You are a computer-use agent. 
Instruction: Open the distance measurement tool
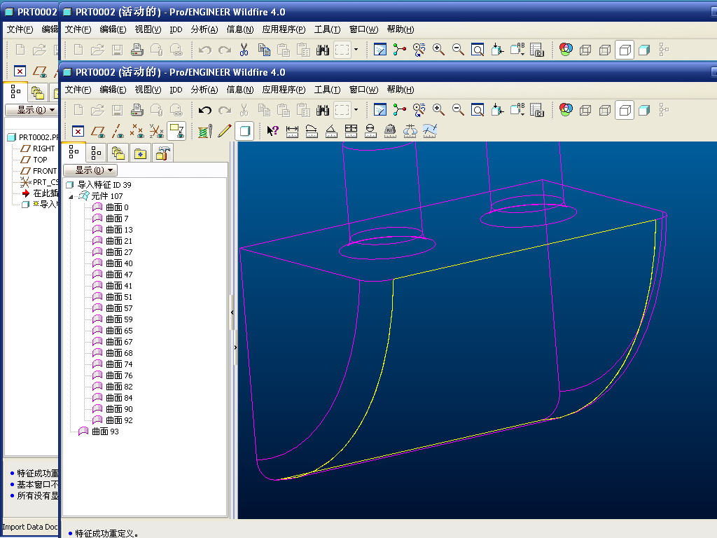(293, 130)
